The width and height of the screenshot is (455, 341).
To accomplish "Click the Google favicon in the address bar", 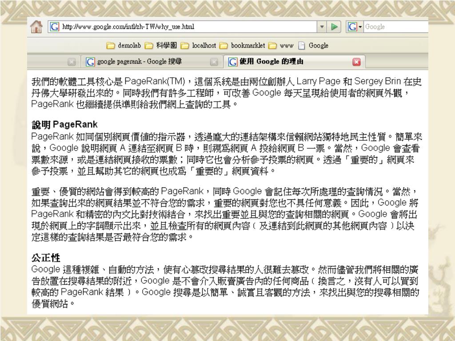I will 54,27.
